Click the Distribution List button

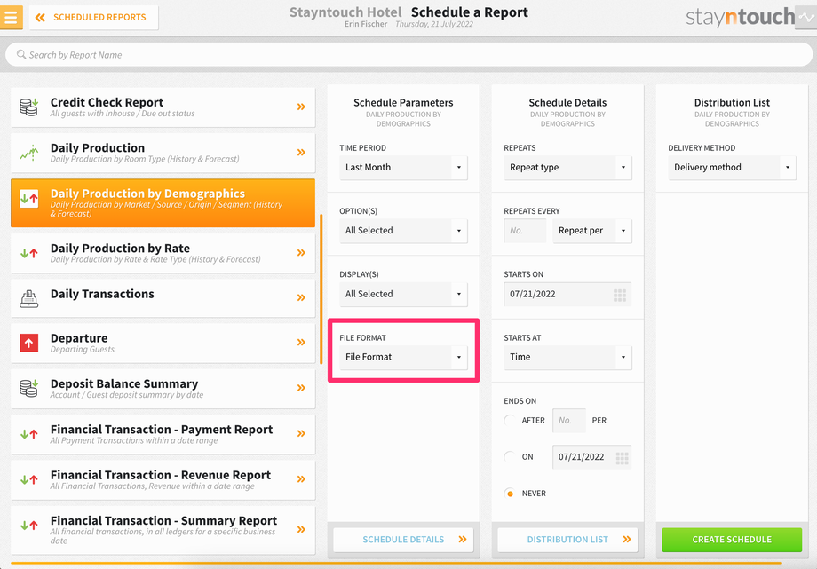point(567,540)
